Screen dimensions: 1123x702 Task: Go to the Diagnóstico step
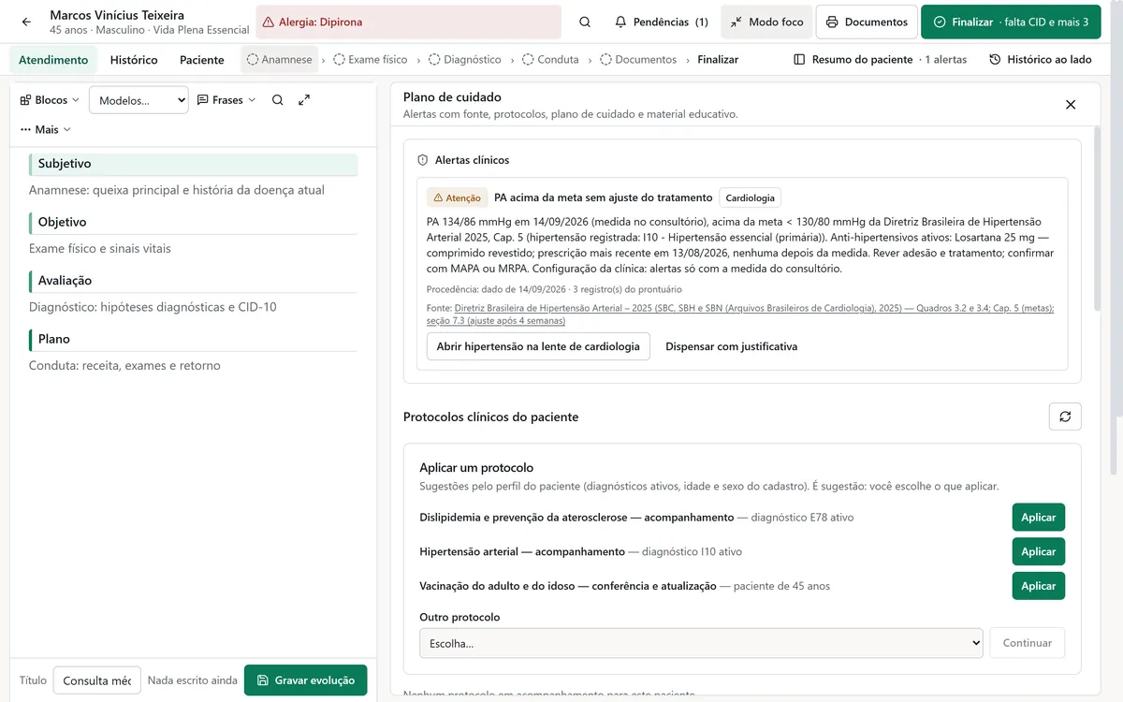point(465,59)
